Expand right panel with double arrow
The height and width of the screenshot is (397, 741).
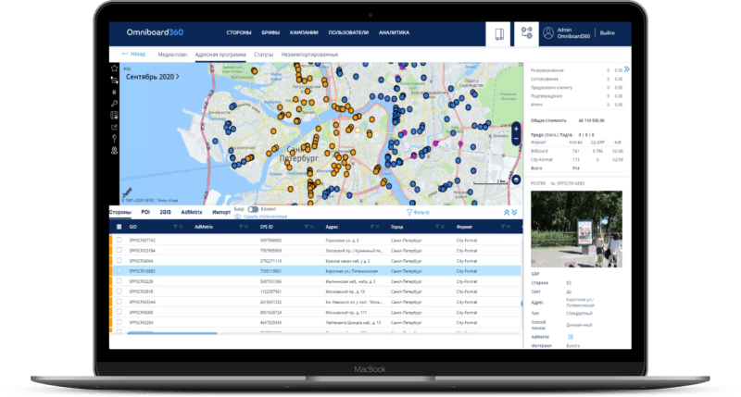pos(626,68)
